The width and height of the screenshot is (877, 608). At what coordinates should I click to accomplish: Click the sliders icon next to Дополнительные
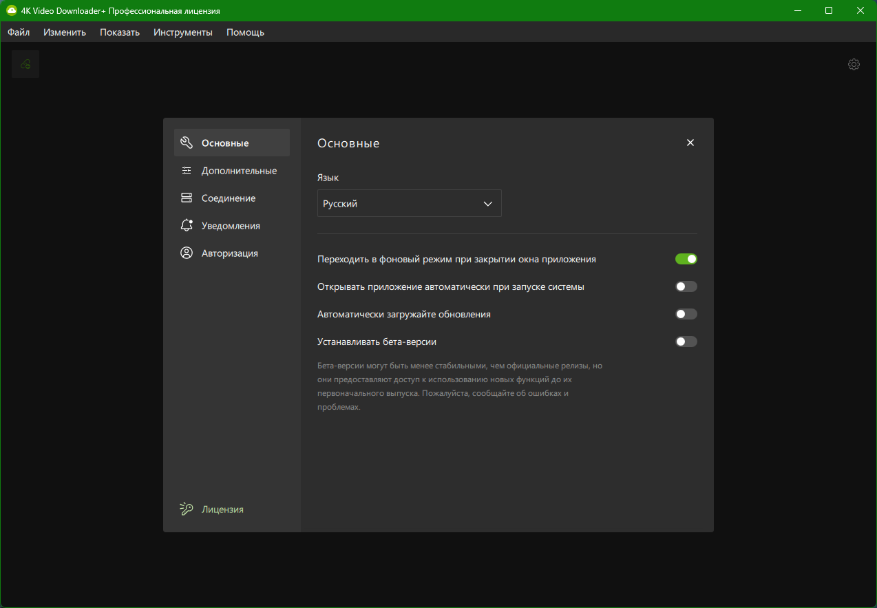click(x=186, y=171)
